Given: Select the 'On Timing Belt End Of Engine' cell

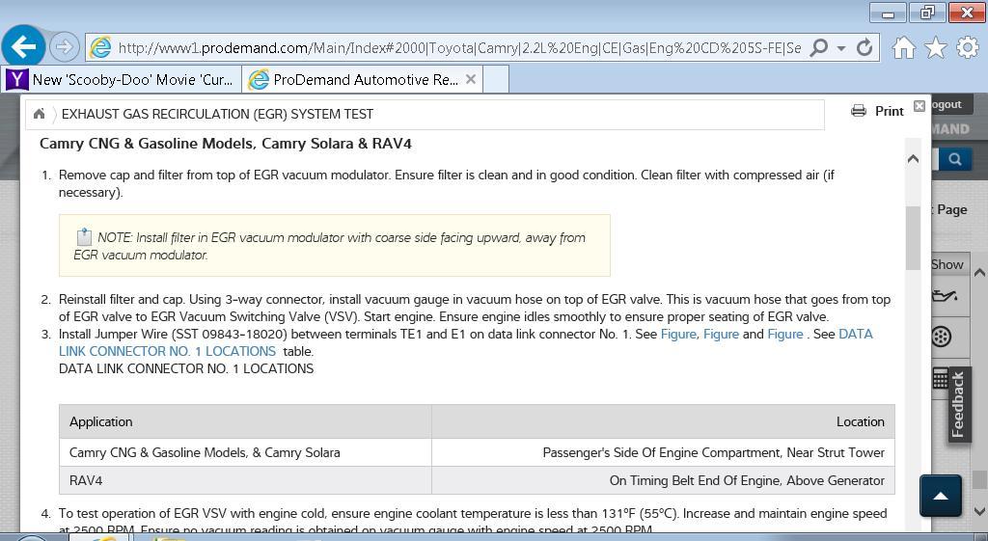Looking at the screenshot, I should (x=663, y=480).
